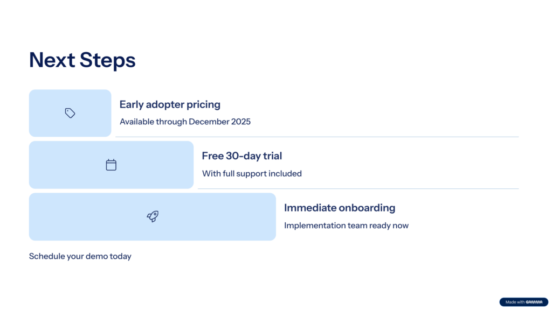Click the "Free 30-day trial" heading
Viewport: 552px width, 310px height.
pos(242,156)
